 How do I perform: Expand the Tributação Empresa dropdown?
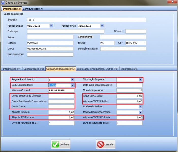coord(140,80)
